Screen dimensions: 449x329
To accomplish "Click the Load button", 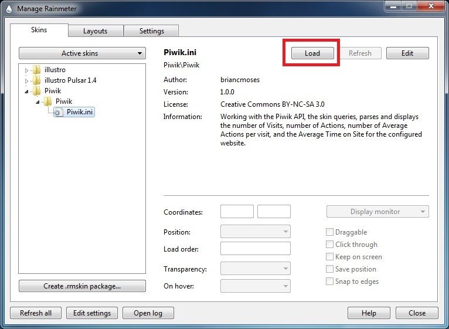I will pyautogui.click(x=312, y=53).
